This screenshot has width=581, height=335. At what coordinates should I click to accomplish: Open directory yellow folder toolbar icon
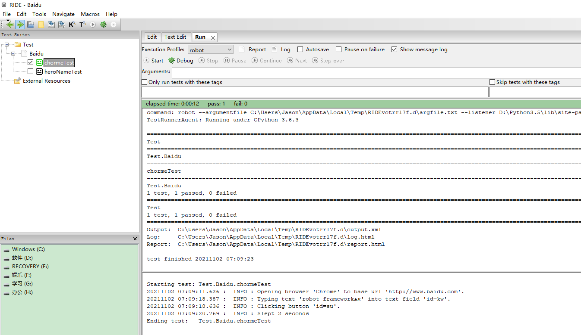pyautogui.click(x=41, y=25)
